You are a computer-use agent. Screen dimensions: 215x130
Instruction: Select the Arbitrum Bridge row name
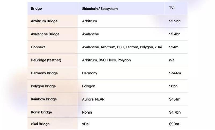pyautogui.click(x=44, y=21)
